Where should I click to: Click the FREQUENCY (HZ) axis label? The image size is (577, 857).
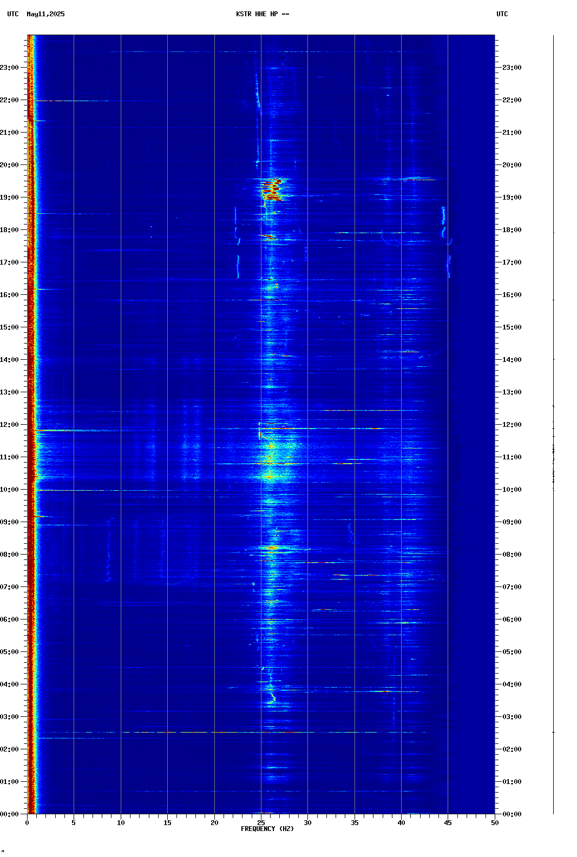[267, 829]
